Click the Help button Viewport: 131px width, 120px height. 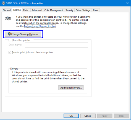[121, 116]
